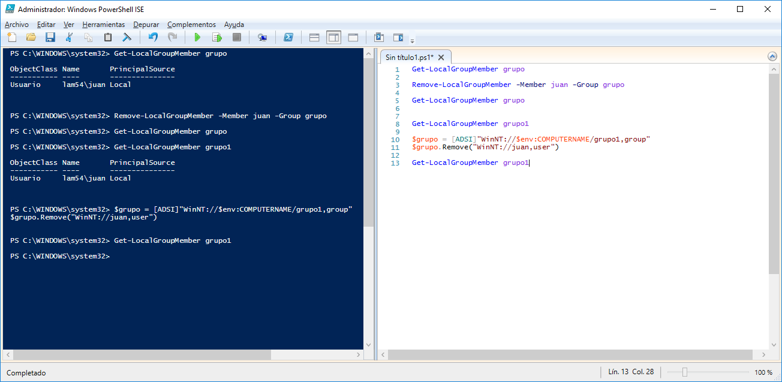The image size is (782, 382).
Task: Undo the last edit
Action: click(x=153, y=37)
